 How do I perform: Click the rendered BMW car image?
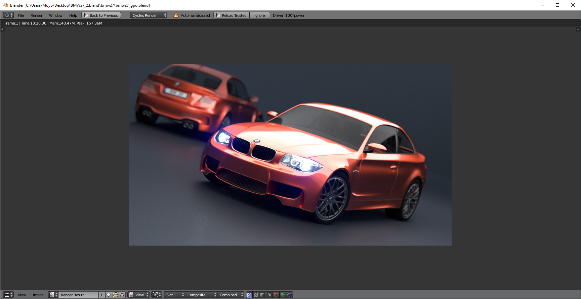290,155
